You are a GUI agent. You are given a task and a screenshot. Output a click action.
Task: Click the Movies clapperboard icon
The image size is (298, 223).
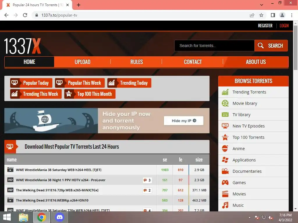[225, 194]
